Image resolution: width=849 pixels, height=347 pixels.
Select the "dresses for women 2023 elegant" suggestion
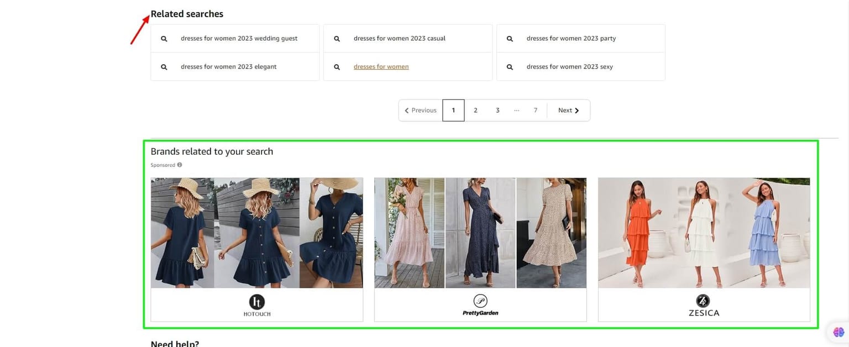(229, 66)
